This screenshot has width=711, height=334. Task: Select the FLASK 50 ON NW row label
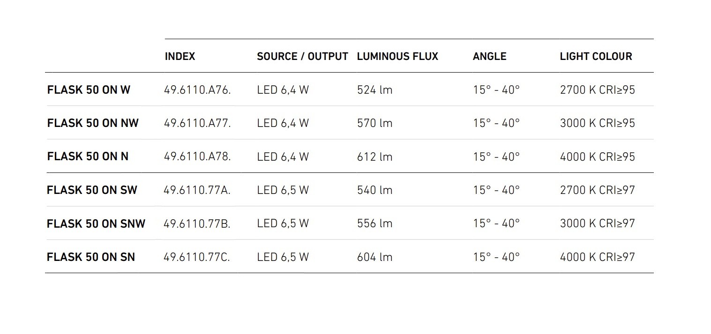coord(93,123)
